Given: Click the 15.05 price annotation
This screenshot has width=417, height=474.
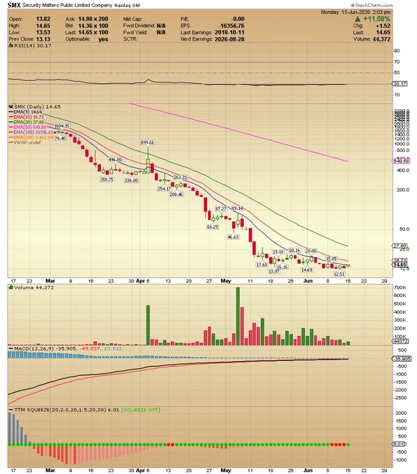Looking at the screenshot, I should click(331, 259).
